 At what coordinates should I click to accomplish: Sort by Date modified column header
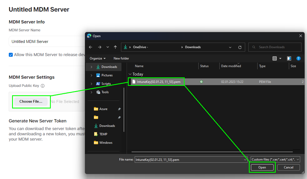point(231,66)
